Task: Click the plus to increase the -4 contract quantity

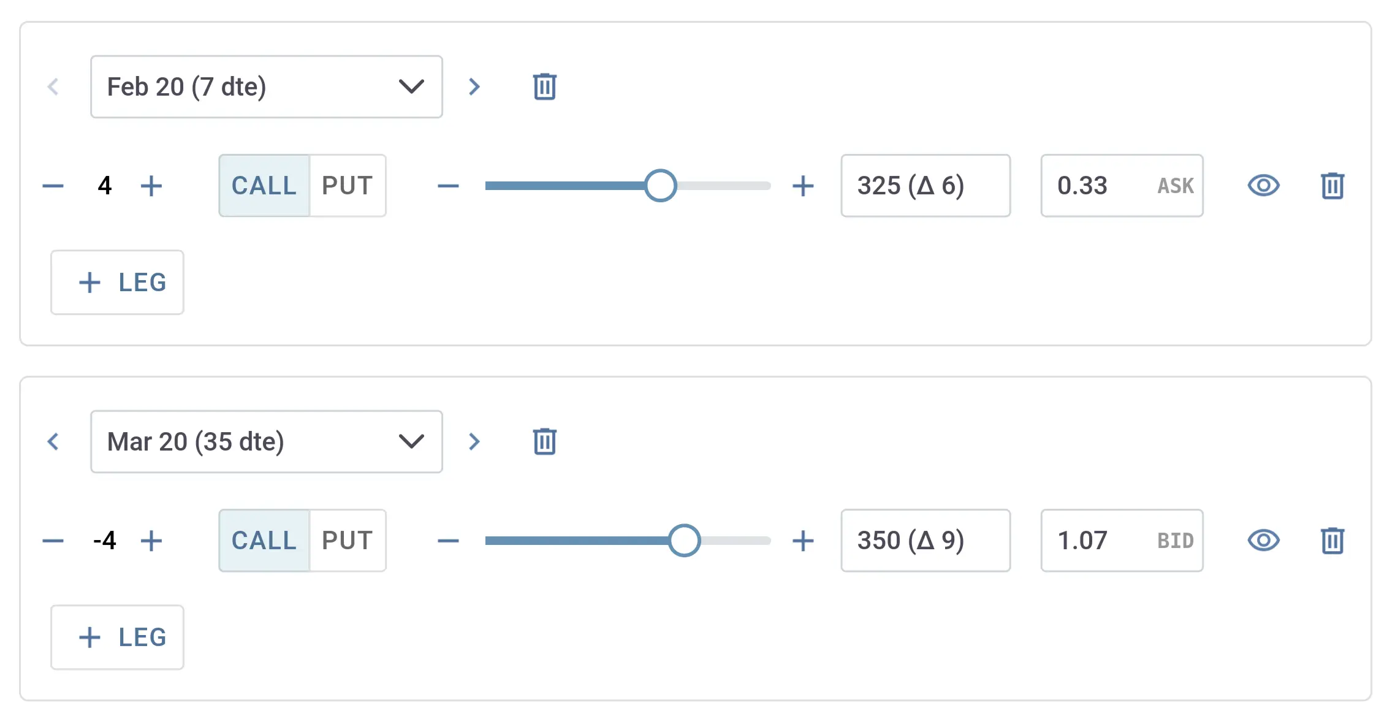Action: click(152, 540)
